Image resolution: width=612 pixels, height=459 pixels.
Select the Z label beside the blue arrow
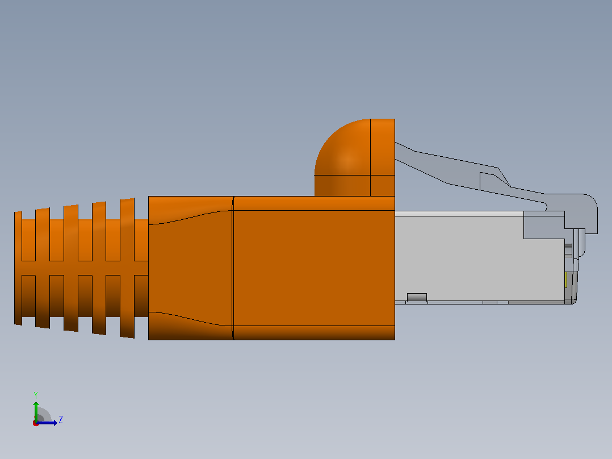click(61, 420)
